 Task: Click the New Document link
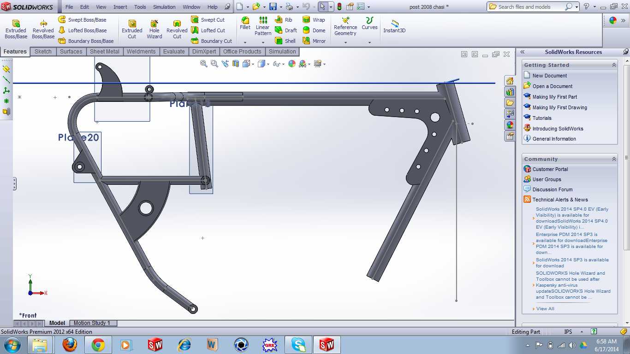pos(549,76)
